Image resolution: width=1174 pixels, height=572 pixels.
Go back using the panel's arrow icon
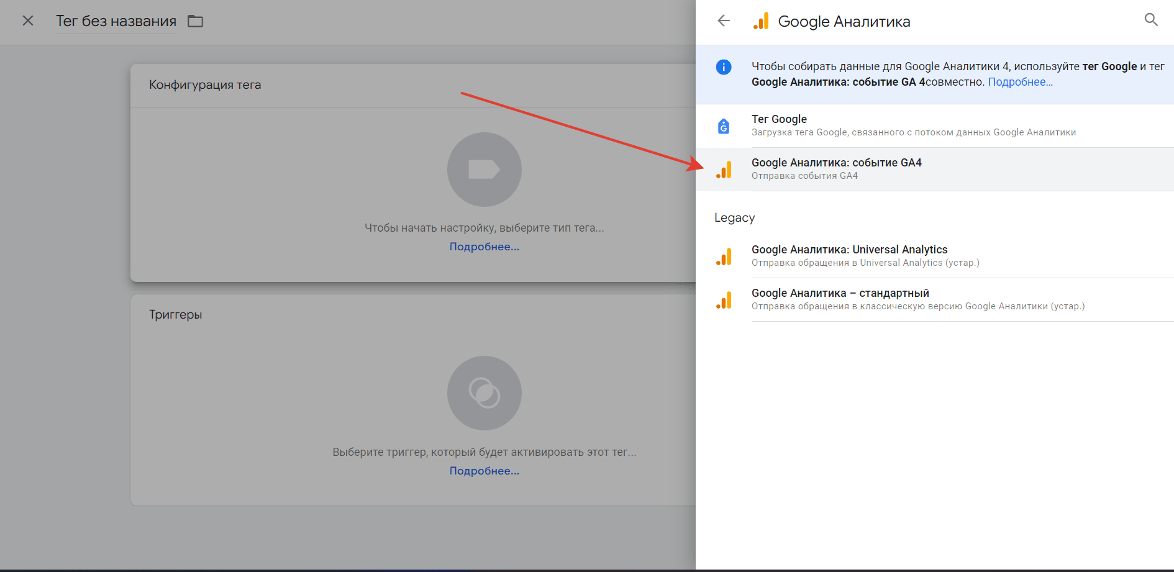click(724, 21)
